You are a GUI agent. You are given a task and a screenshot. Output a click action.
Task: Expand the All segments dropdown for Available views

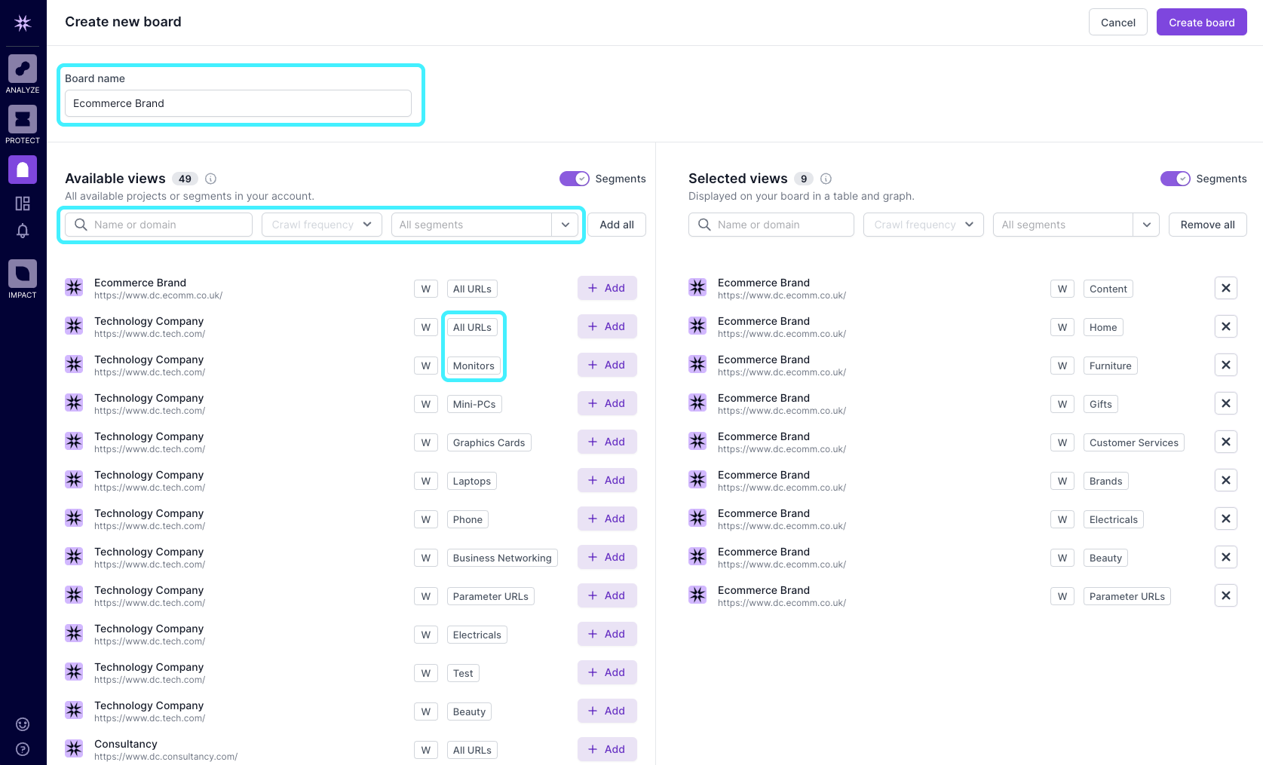pos(566,225)
